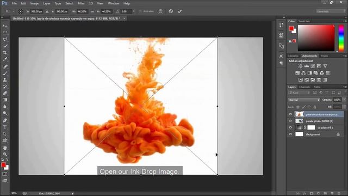Add a Color Balance adjustment
The width and height of the screenshot is (348, 196).
pyautogui.click(x=303, y=73)
